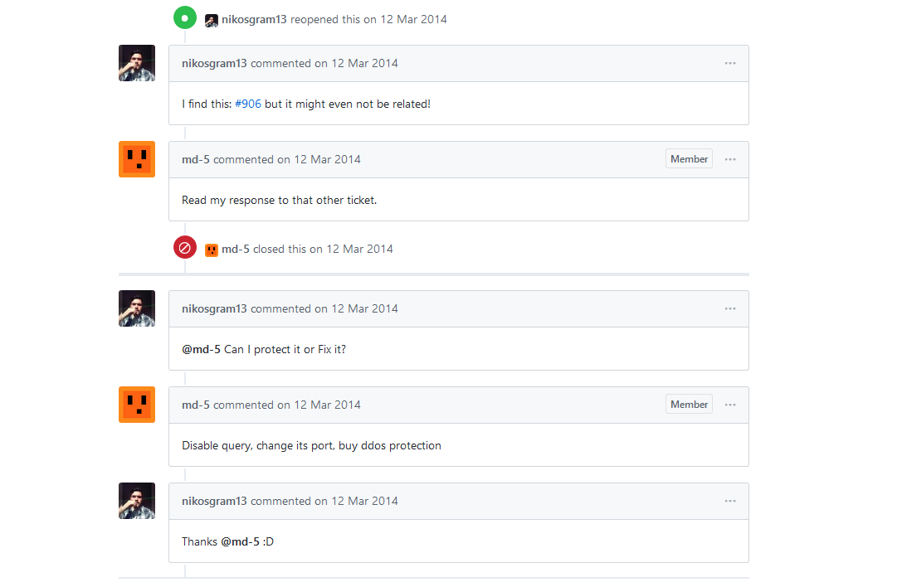Open options menu on 'Disable query' comment
Viewport: 902px width, 587px height.
(x=730, y=405)
